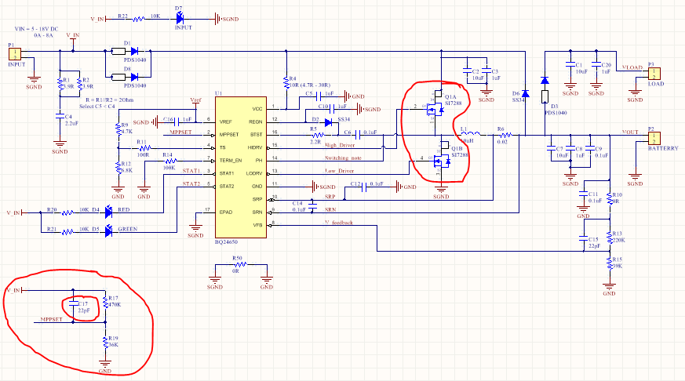Select the D4 RED LED symbol
The width and height of the screenshot is (685, 381).
(x=109, y=212)
